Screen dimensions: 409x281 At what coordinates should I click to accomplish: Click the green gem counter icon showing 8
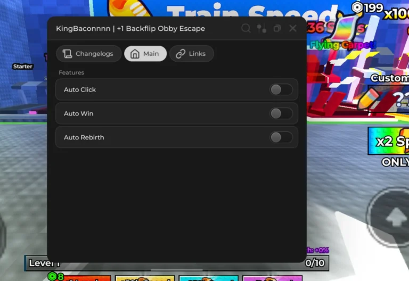coord(52,276)
